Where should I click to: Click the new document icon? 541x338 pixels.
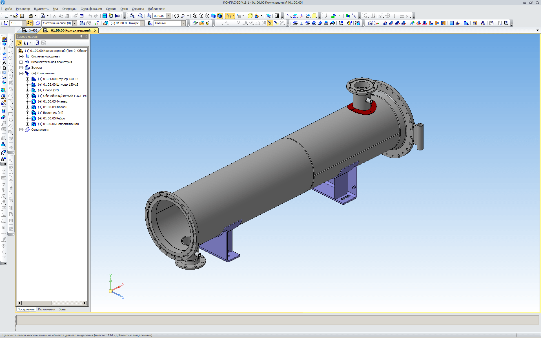pyautogui.click(x=6, y=16)
